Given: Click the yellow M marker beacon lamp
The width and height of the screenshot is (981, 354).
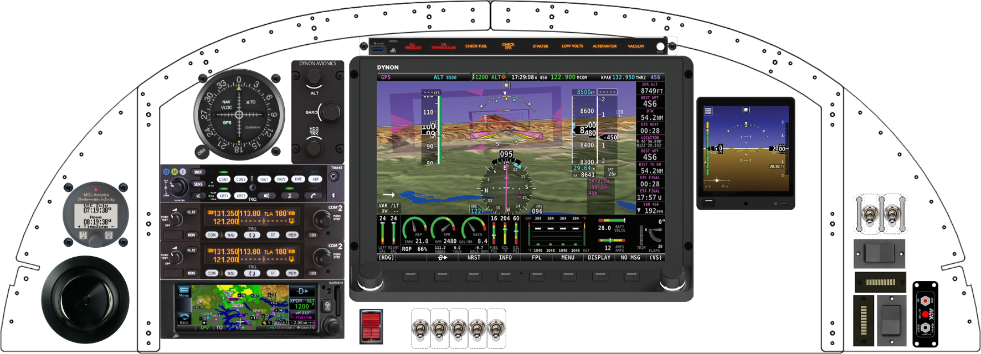Looking at the screenshot, I should (174, 171).
